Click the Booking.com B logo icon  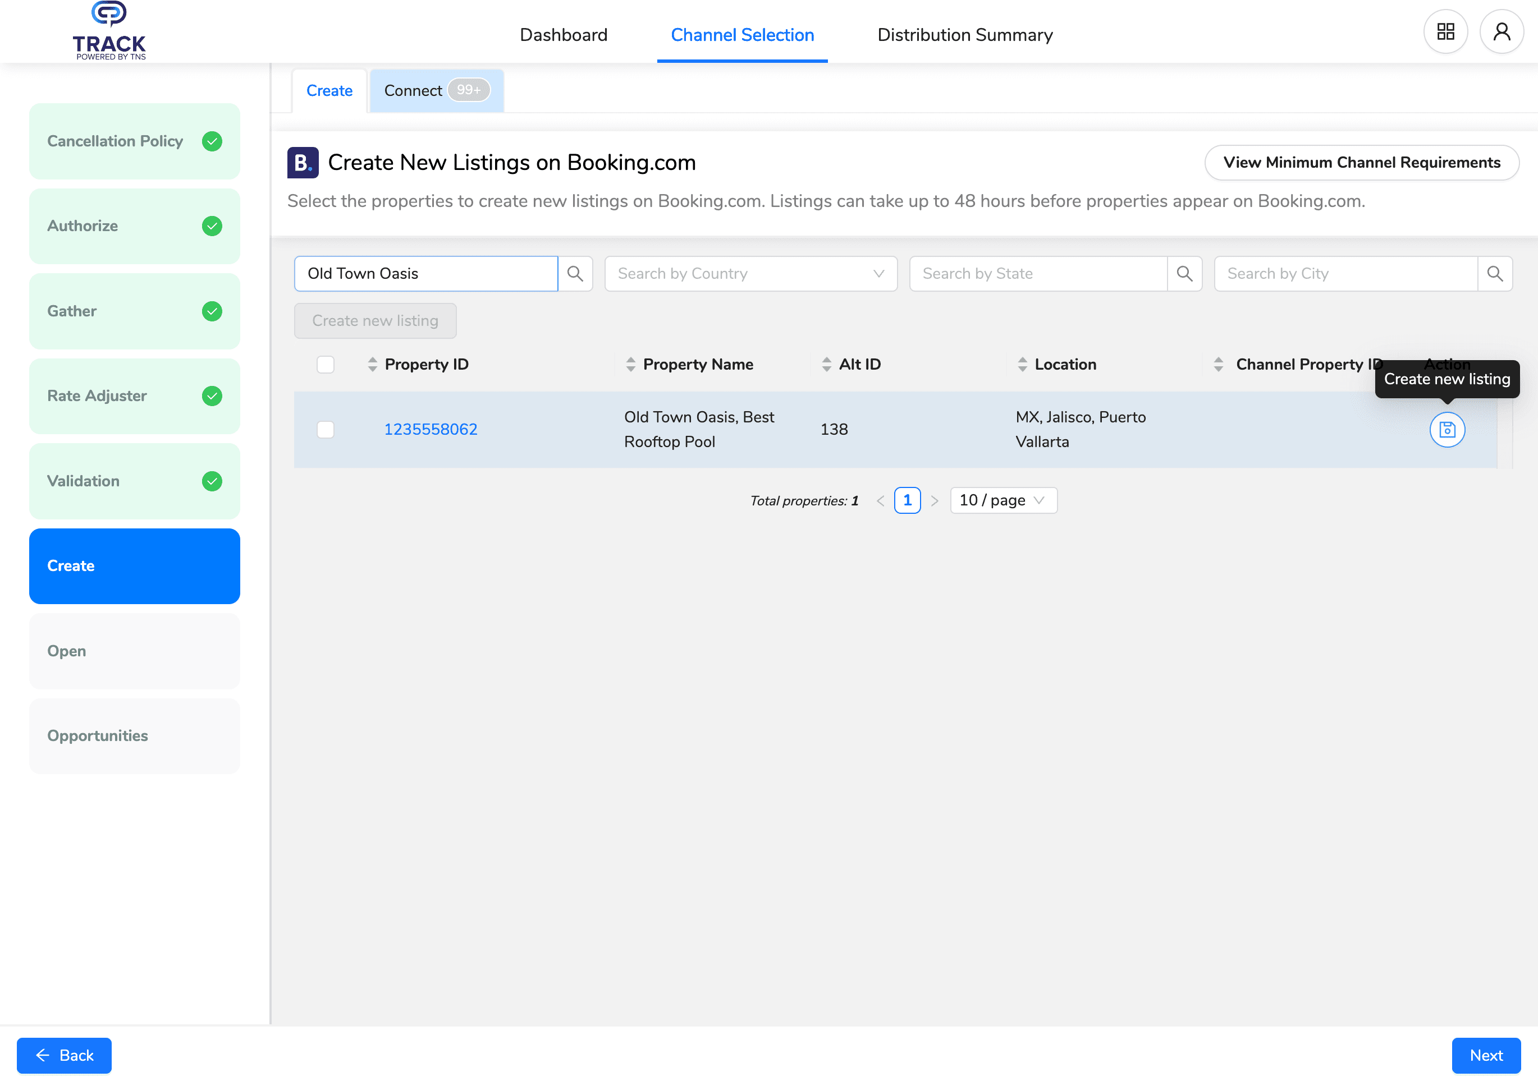[x=303, y=163]
